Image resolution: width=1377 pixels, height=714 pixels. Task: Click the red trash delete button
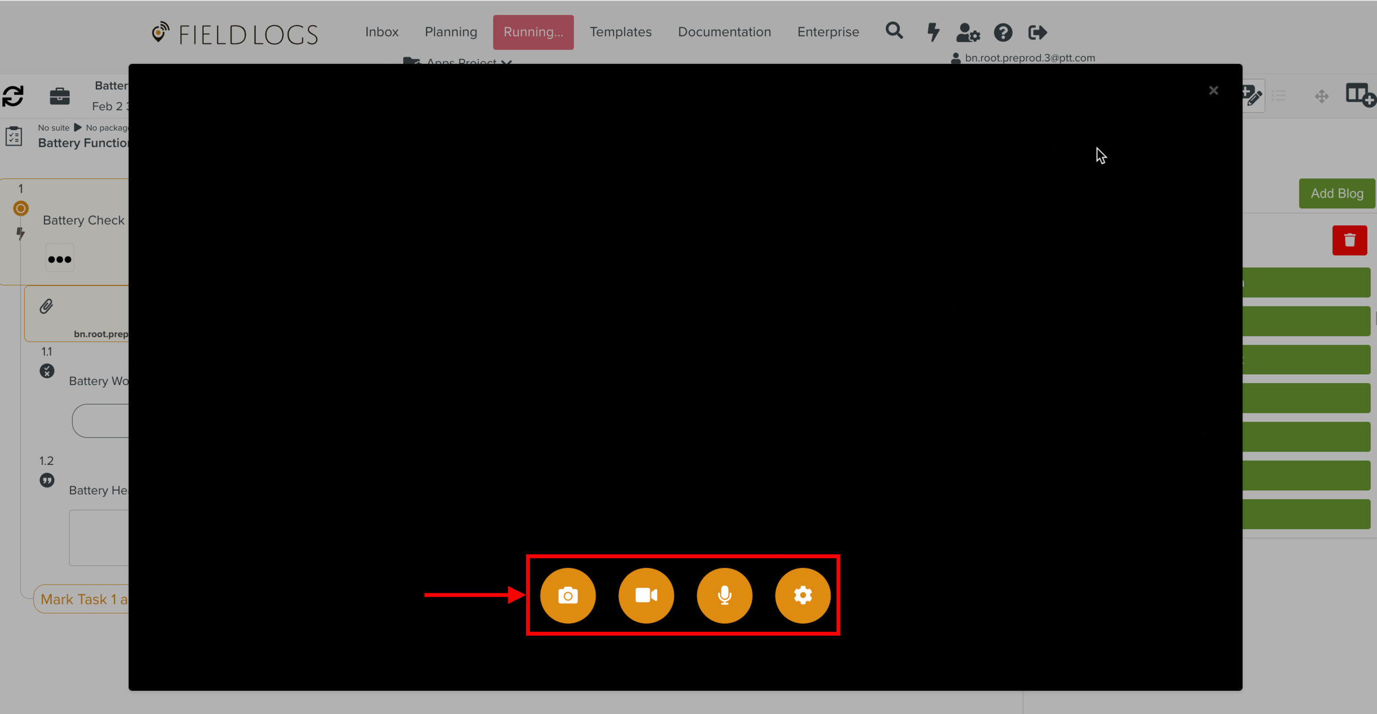point(1349,240)
